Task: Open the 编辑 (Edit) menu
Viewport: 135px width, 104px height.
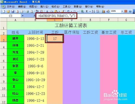Action: click(x=22, y=7)
